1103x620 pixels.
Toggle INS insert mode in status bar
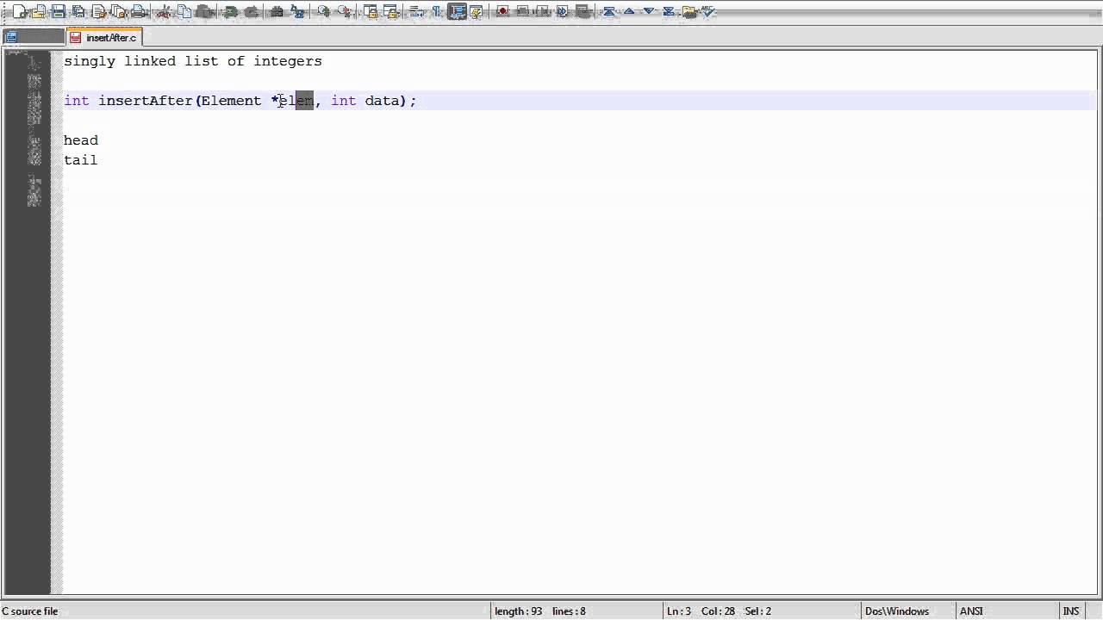pos(1071,611)
